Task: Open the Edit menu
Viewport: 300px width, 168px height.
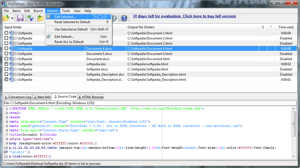Action: click(x=27, y=11)
